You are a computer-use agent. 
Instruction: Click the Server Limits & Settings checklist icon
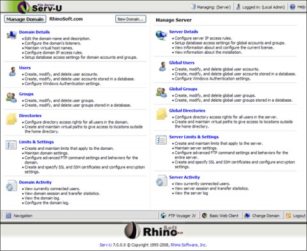click(x=161, y=140)
